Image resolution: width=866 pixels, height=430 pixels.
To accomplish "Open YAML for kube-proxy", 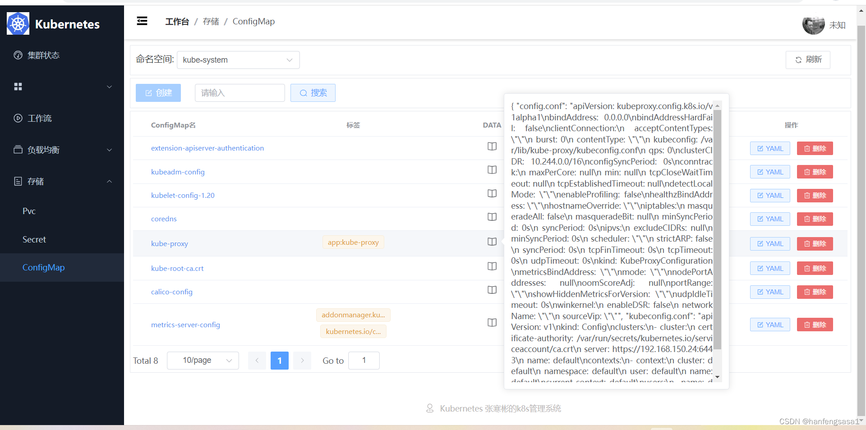I will click(x=770, y=243).
